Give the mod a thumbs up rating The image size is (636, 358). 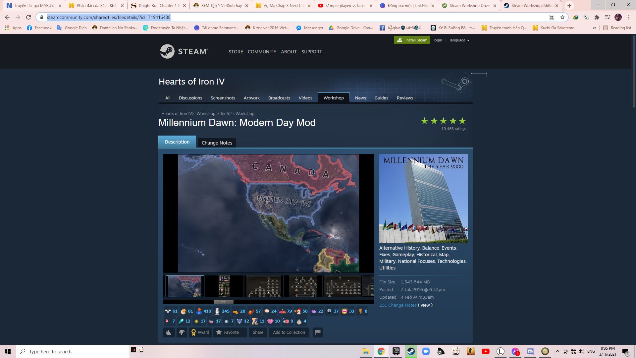tap(169, 332)
